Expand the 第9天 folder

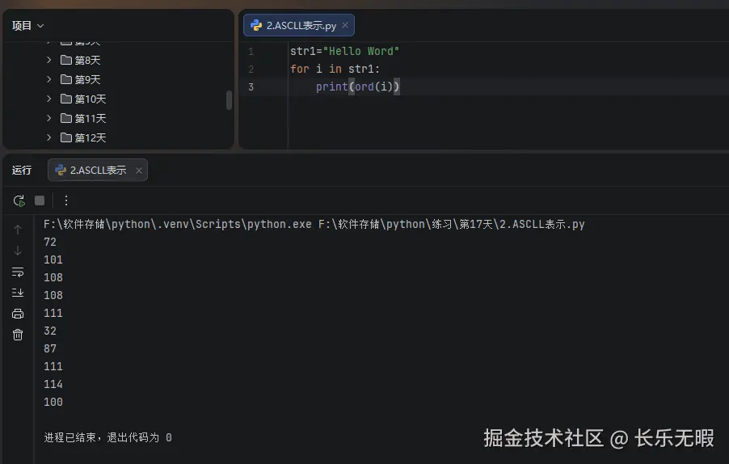coord(48,79)
